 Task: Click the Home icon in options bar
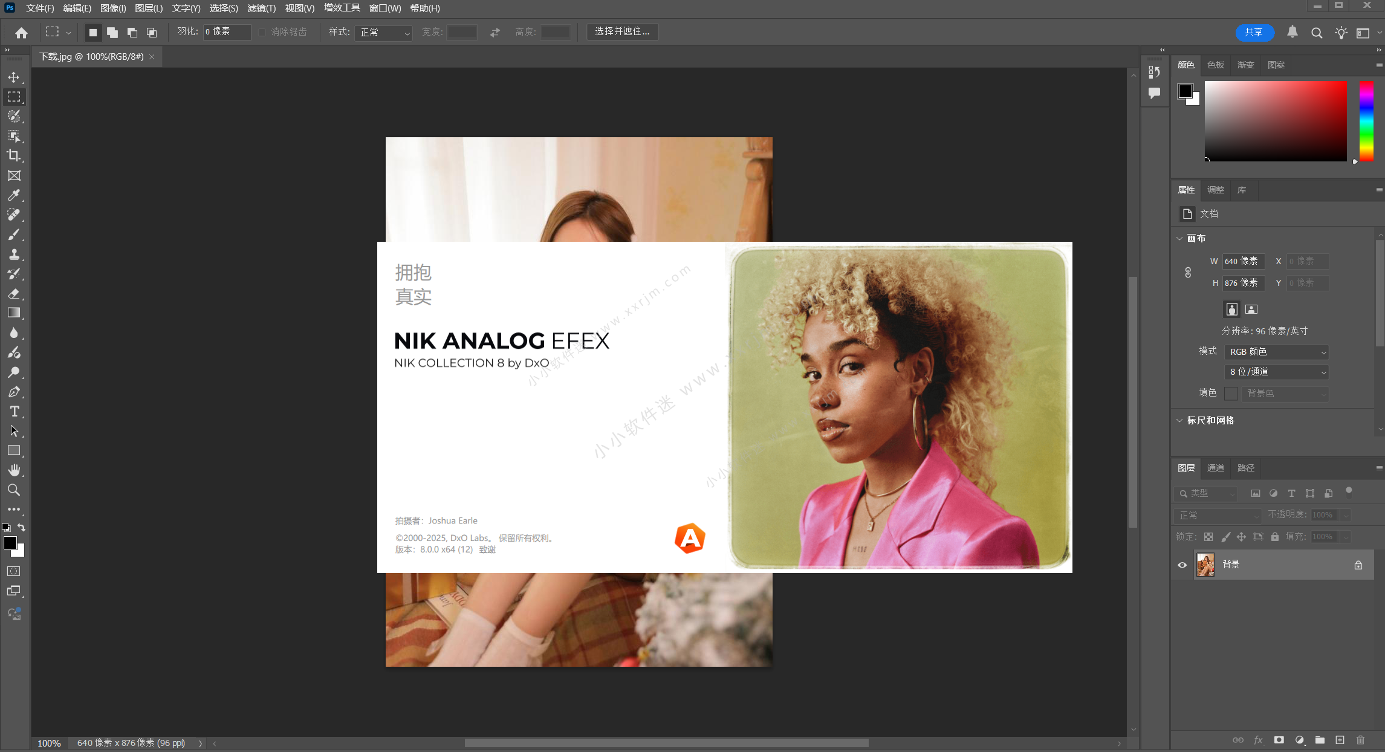(x=22, y=33)
